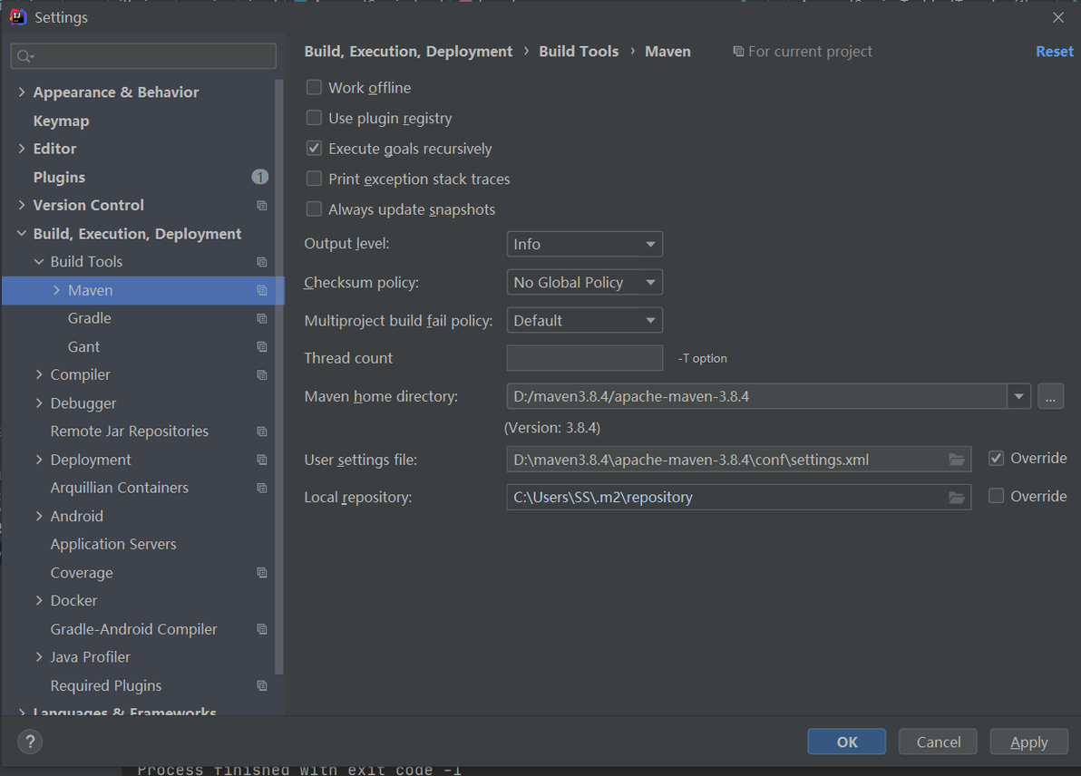1081x776 pixels.
Task: Click the Reset link
Action: [x=1054, y=52]
